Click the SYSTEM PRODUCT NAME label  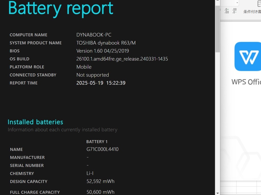click(36, 43)
